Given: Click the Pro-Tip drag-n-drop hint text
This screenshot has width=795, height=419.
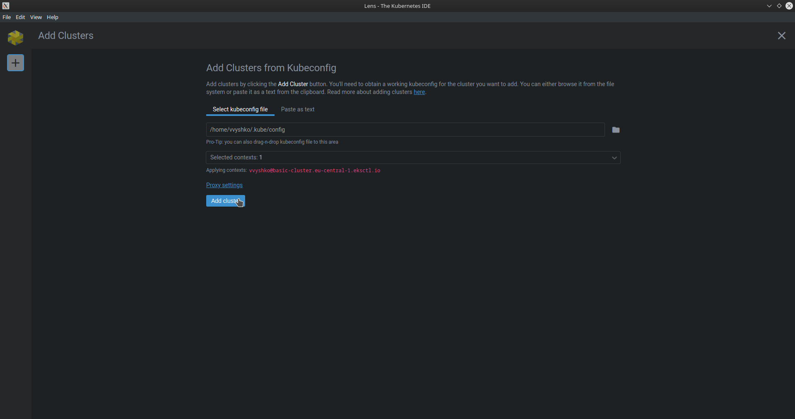Looking at the screenshot, I should pyautogui.click(x=272, y=142).
